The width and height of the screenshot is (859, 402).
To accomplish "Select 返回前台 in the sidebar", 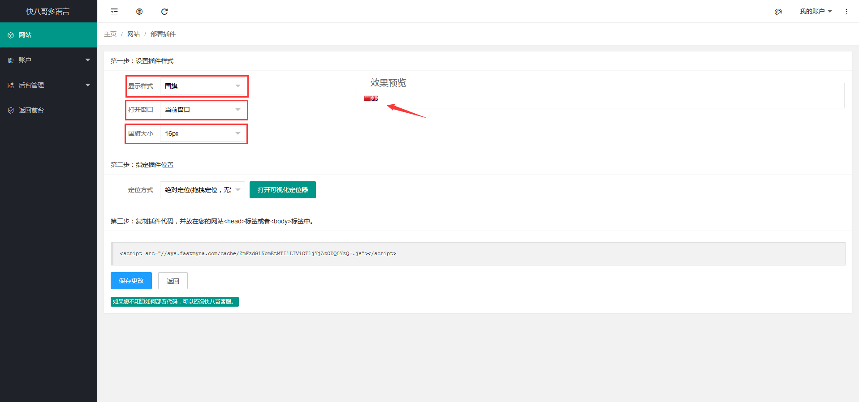I will tap(48, 110).
